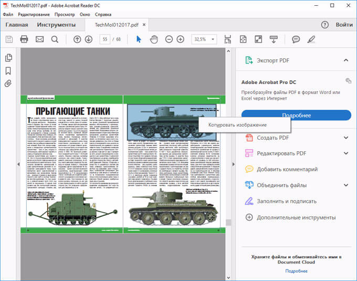Click the blue Подробнее button
Viewport: 357px width, 281px height.
[296, 115]
